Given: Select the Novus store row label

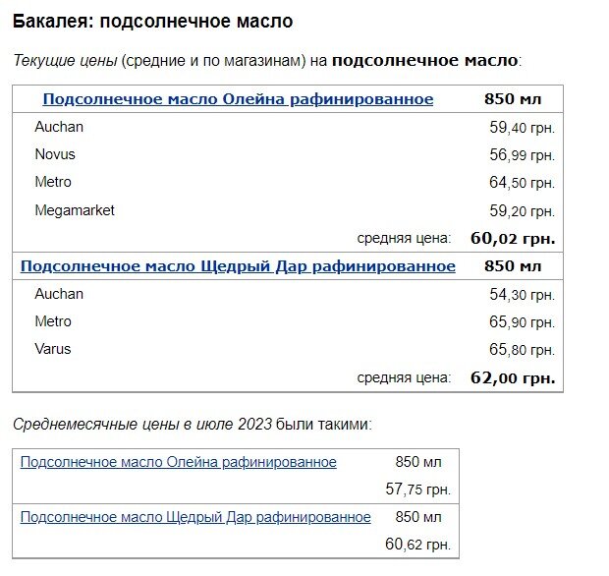Looking at the screenshot, I should pyautogui.click(x=55, y=154).
